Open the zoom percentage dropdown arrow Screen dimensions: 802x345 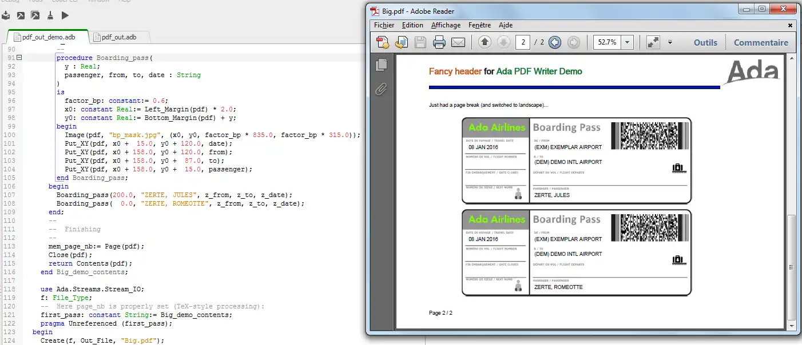coord(627,42)
